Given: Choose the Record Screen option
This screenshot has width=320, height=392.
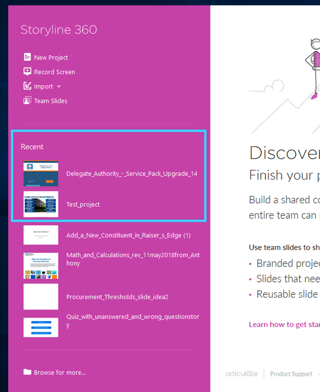Looking at the screenshot, I should [x=55, y=72].
